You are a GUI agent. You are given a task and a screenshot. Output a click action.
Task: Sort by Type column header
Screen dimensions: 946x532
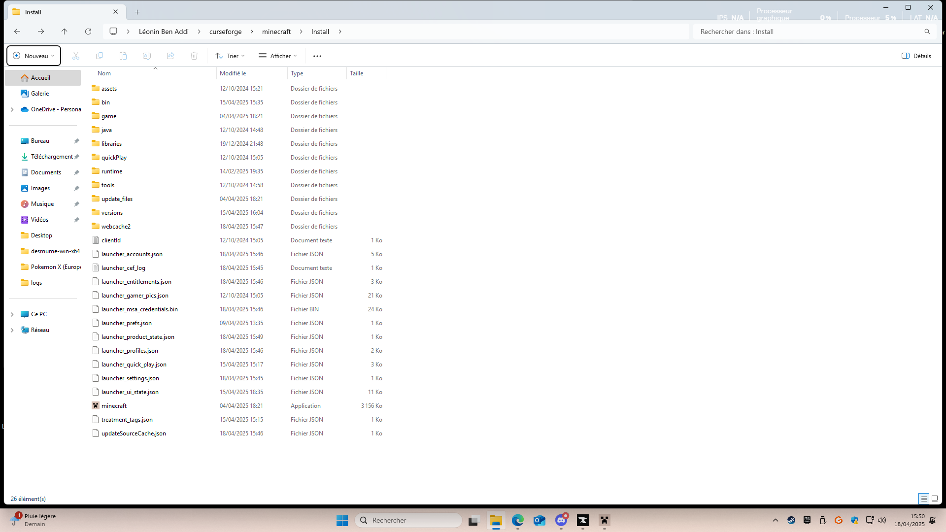[x=317, y=73]
